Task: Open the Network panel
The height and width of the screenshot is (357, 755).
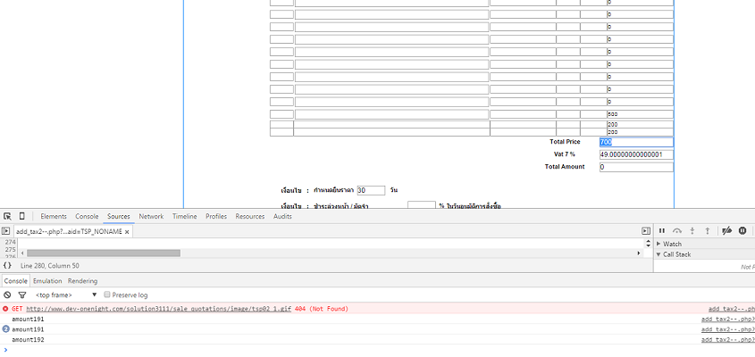Action: point(151,217)
